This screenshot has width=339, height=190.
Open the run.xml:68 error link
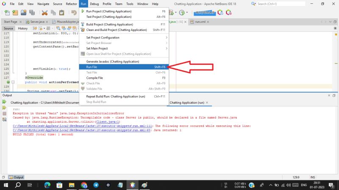point(81,130)
